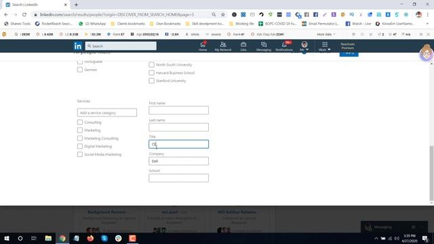Image resolution: width=434 pixels, height=244 pixels.
Task: Expand the Work apps dropdown
Action: tap(325, 46)
